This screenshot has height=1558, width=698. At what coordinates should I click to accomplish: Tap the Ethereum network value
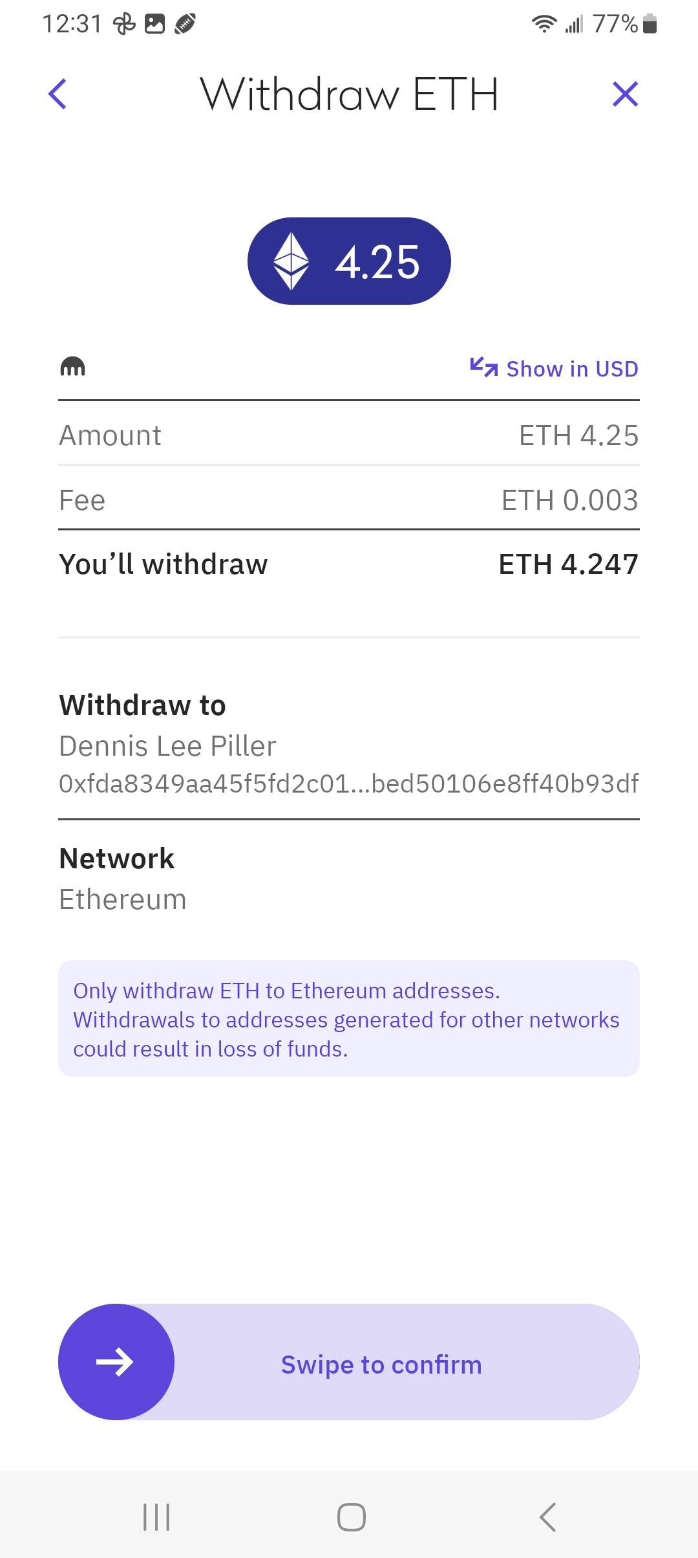click(x=123, y=899)
